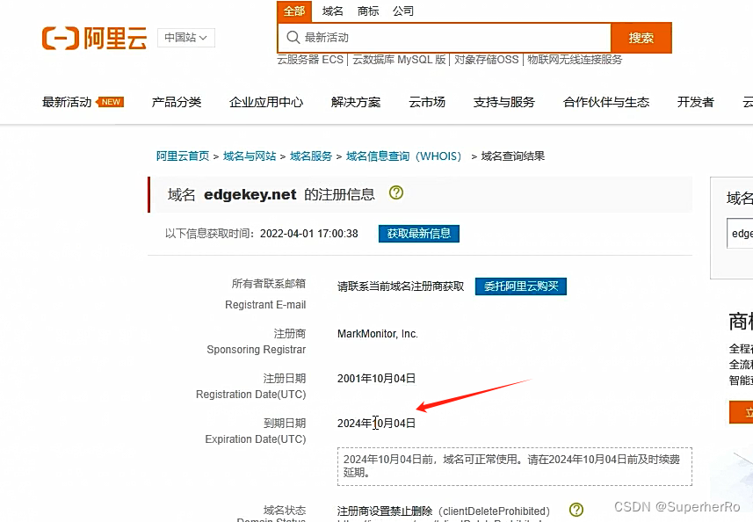
Task: Click the 获取最新信息 button
Action: click(418, 234)
